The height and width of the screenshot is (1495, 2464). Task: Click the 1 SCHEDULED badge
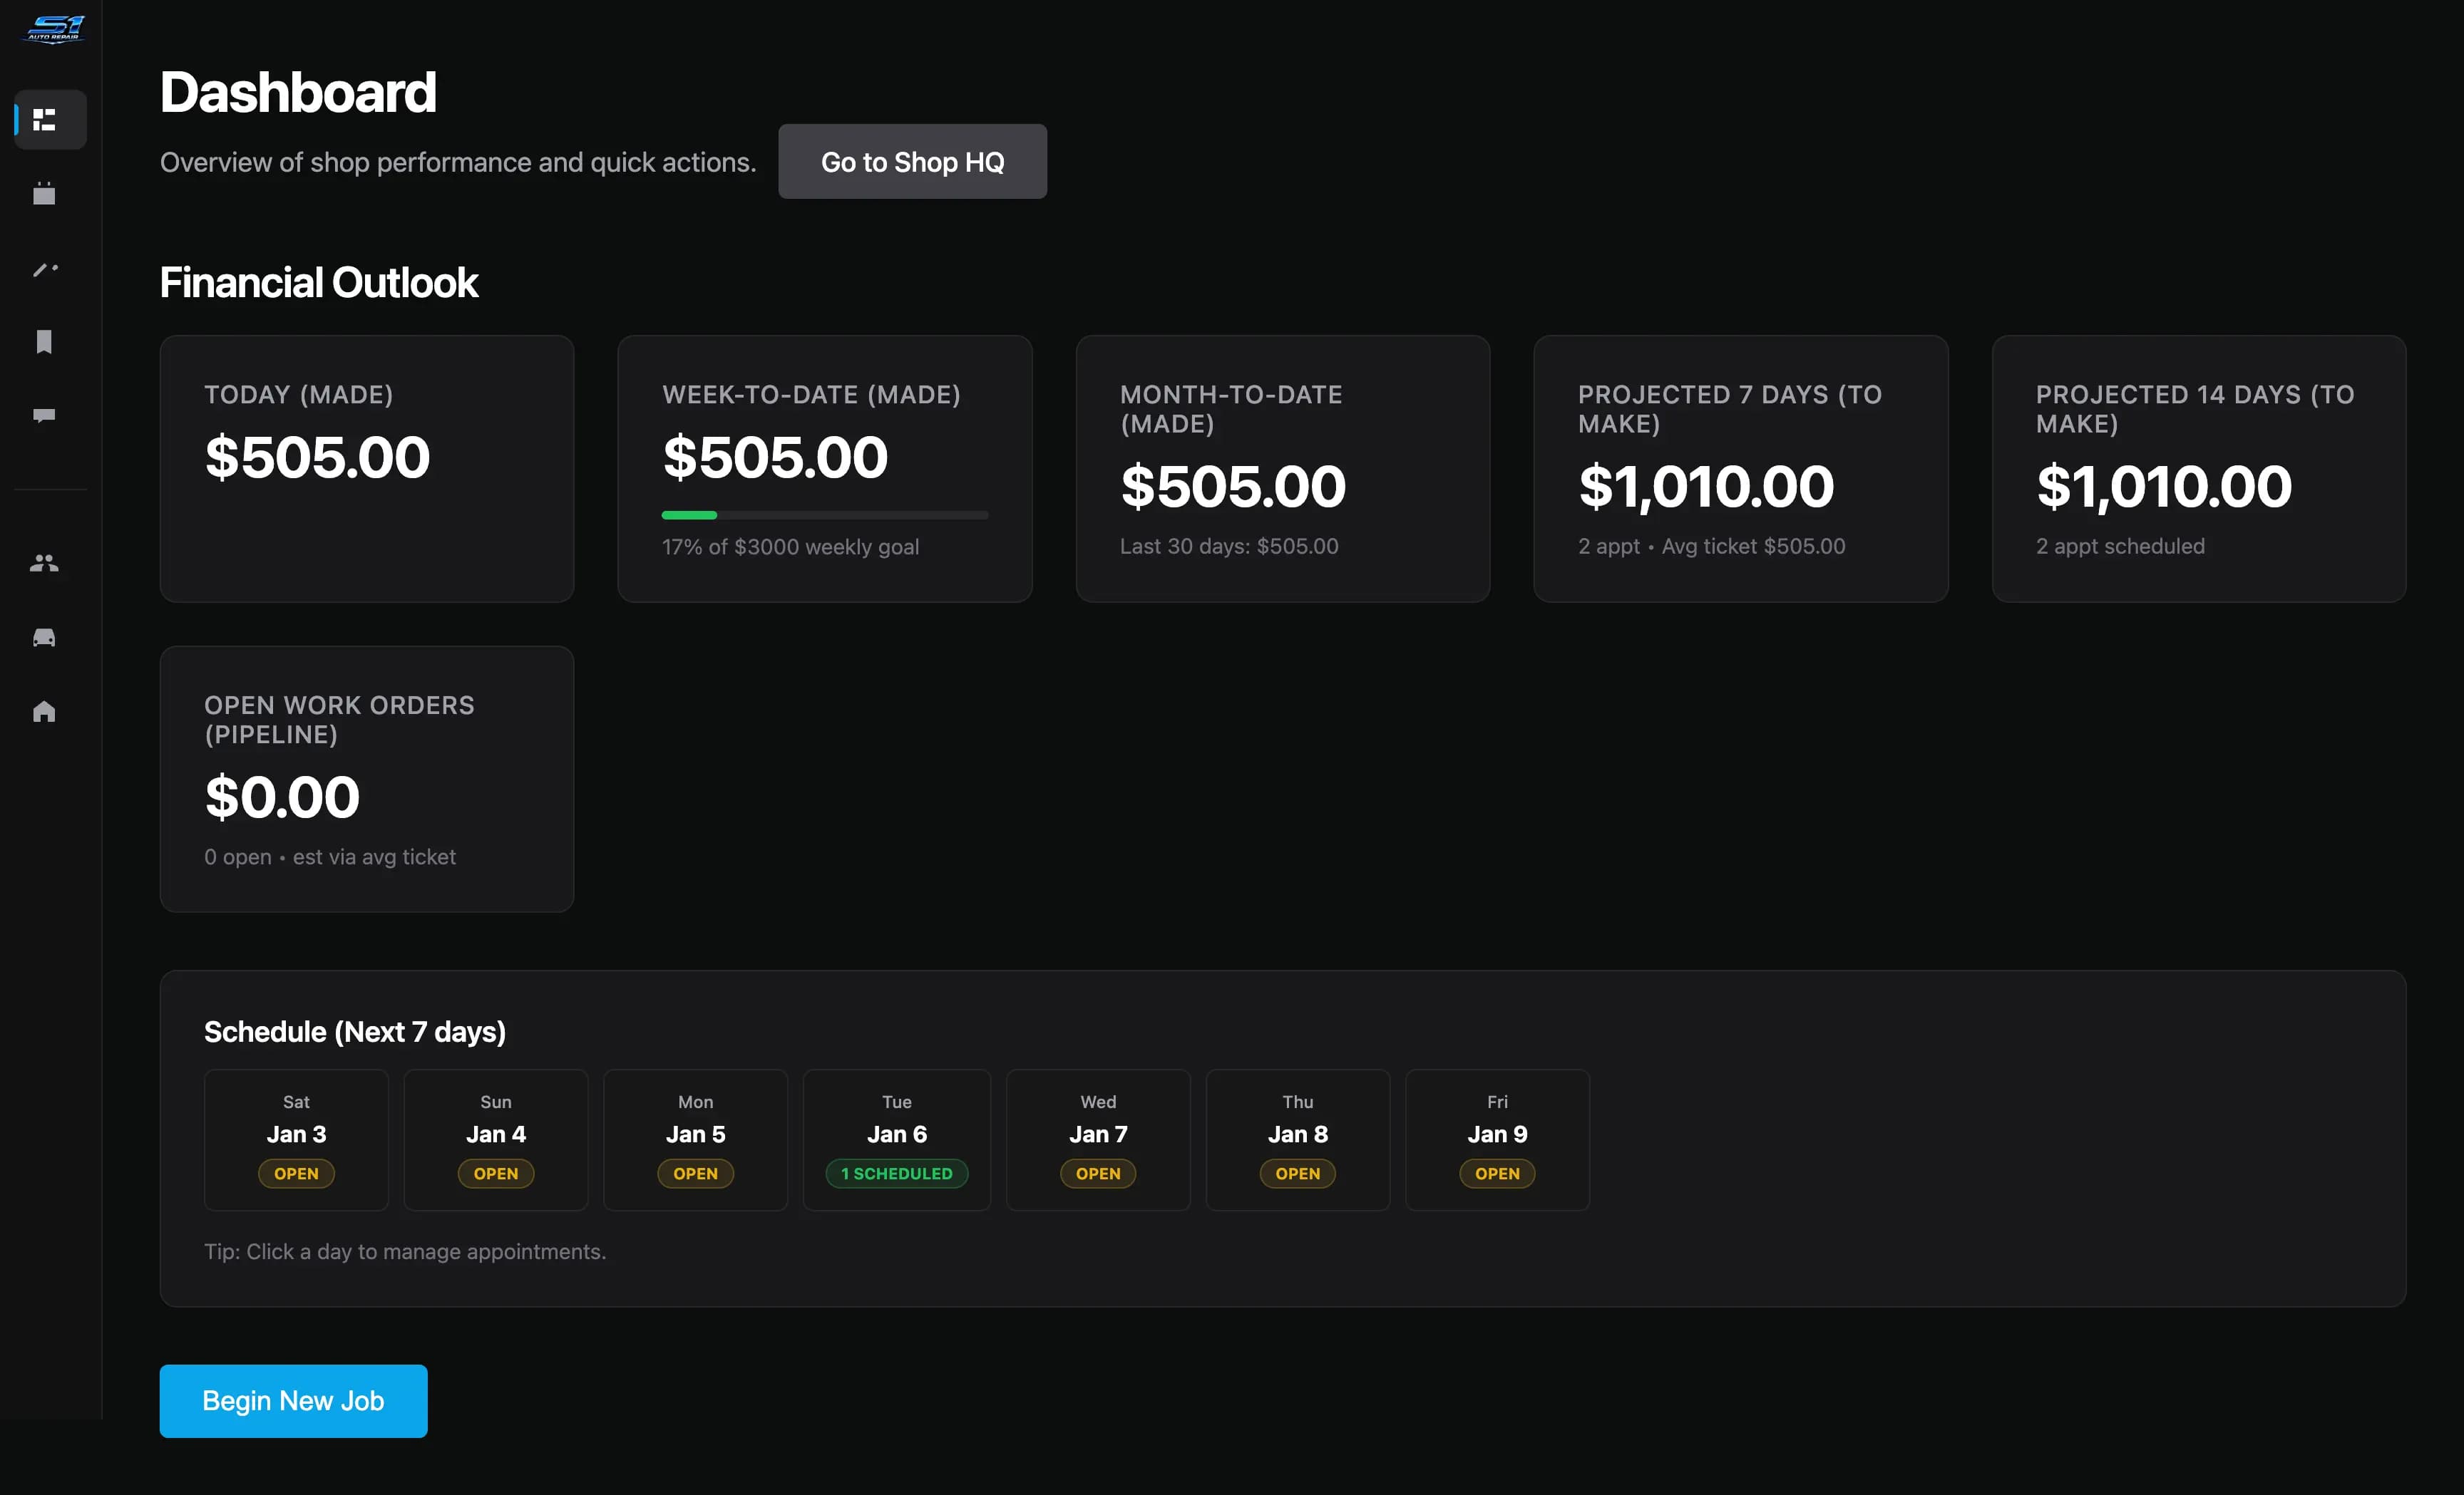click(x=896, y=1173)
